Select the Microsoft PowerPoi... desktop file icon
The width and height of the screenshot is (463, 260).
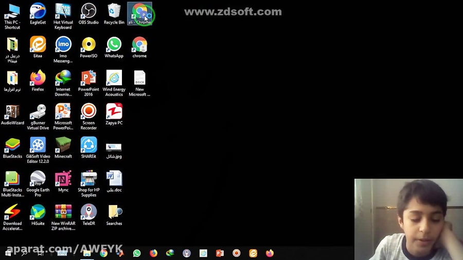pos(63,117)
